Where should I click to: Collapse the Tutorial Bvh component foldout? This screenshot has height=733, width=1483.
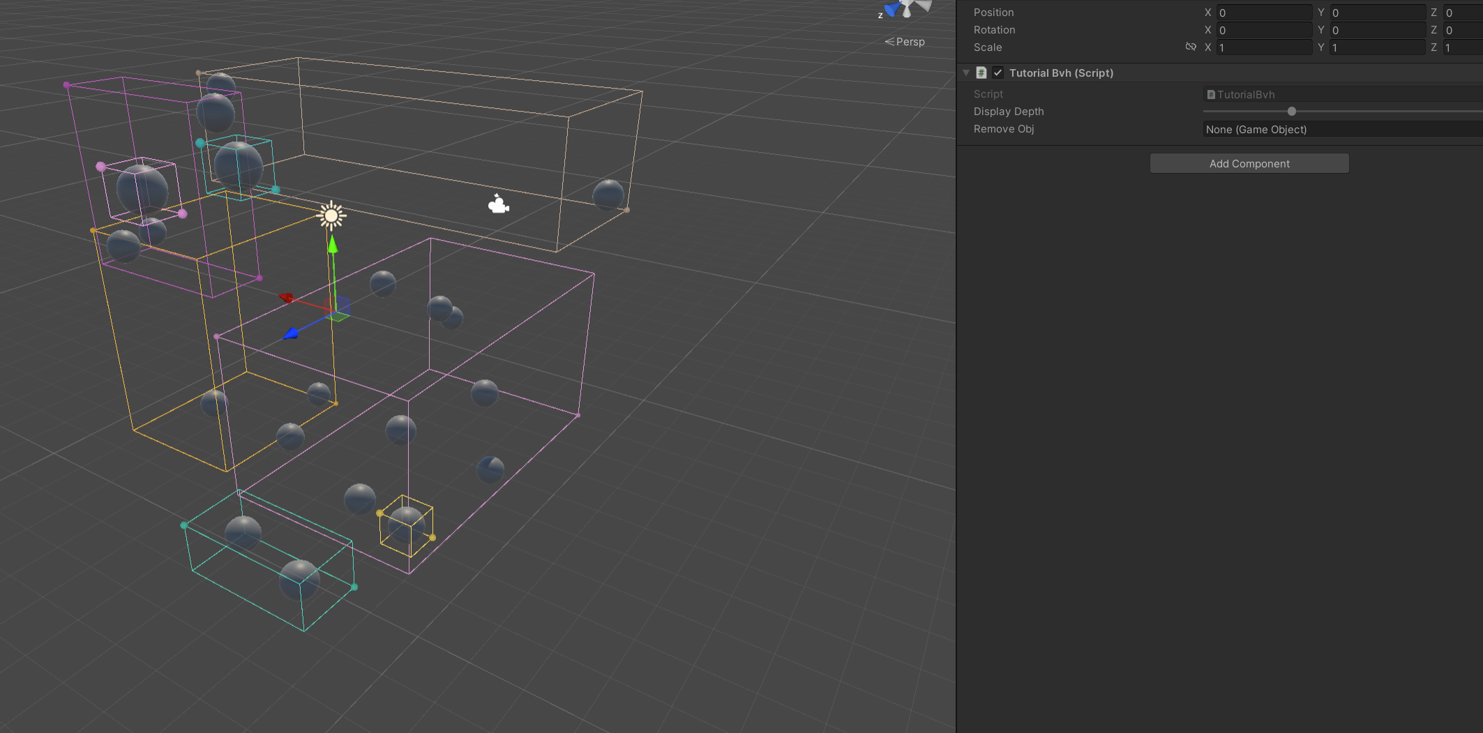[965, 73]
